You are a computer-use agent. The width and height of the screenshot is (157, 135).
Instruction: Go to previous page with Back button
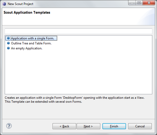pos(64,126)
